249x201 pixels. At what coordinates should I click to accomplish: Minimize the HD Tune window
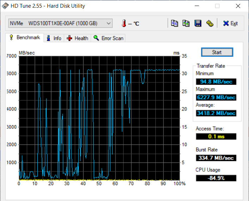click(197, 6)
